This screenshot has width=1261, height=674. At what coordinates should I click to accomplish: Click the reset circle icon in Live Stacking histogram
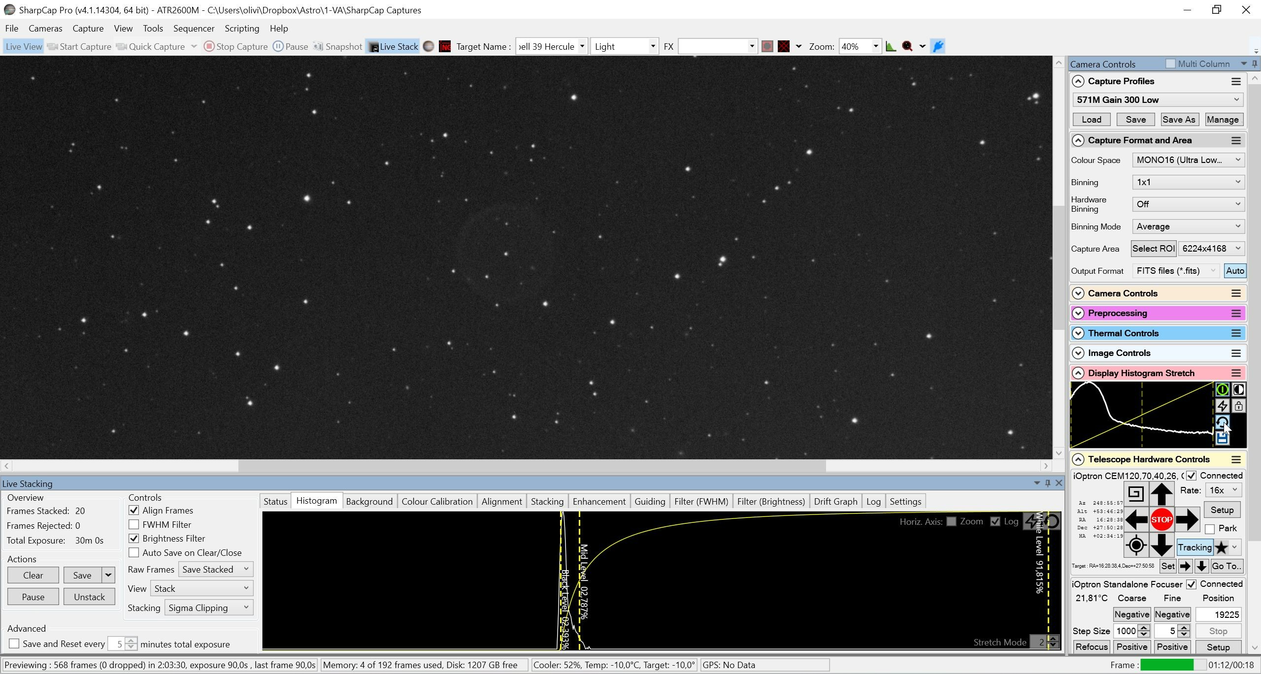pos(1051,521)
